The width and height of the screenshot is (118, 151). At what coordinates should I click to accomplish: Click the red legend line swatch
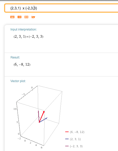coord(67,132)
